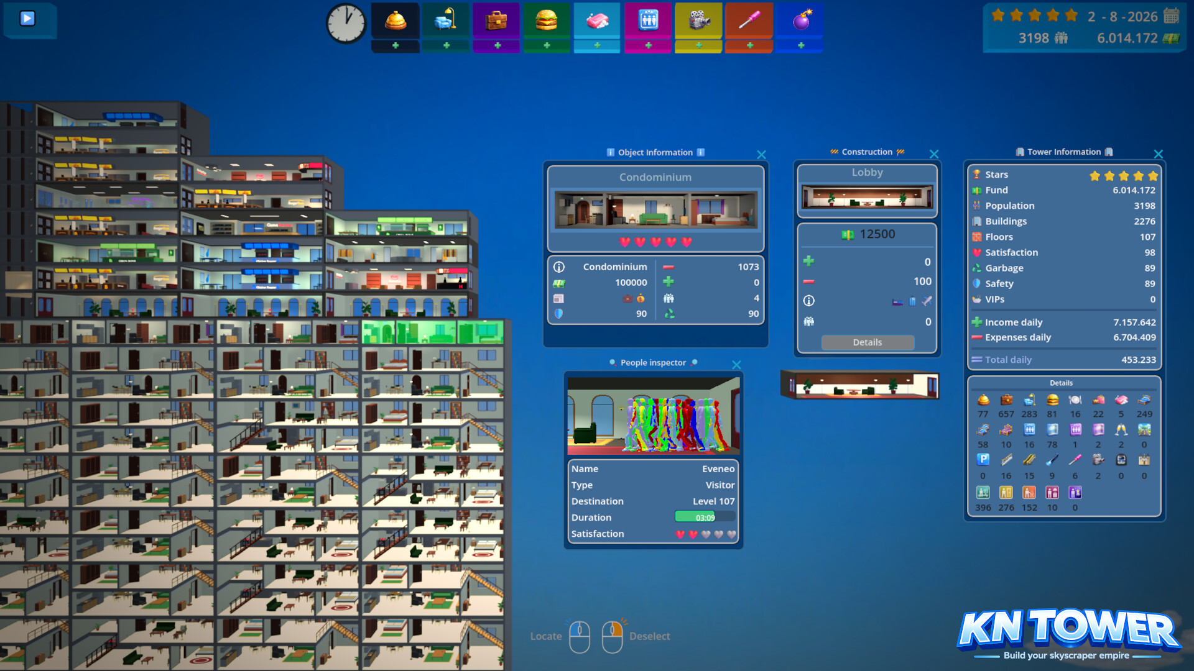Click the Condominium preview image
The height and width of the screenshot is (671, 1194).
pyautogui.click(x=655, y=210)
